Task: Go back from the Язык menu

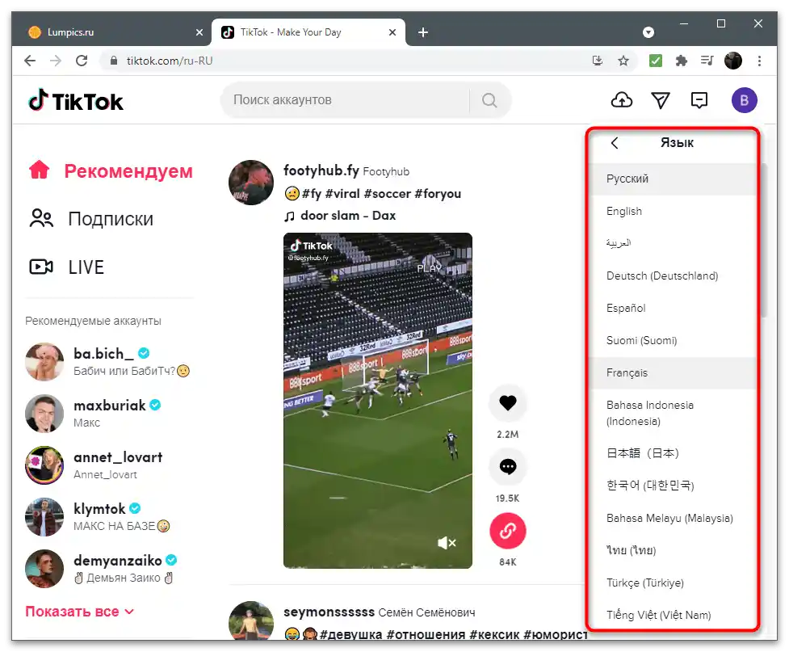Action: pyautogui.click(x=615, y=143)
